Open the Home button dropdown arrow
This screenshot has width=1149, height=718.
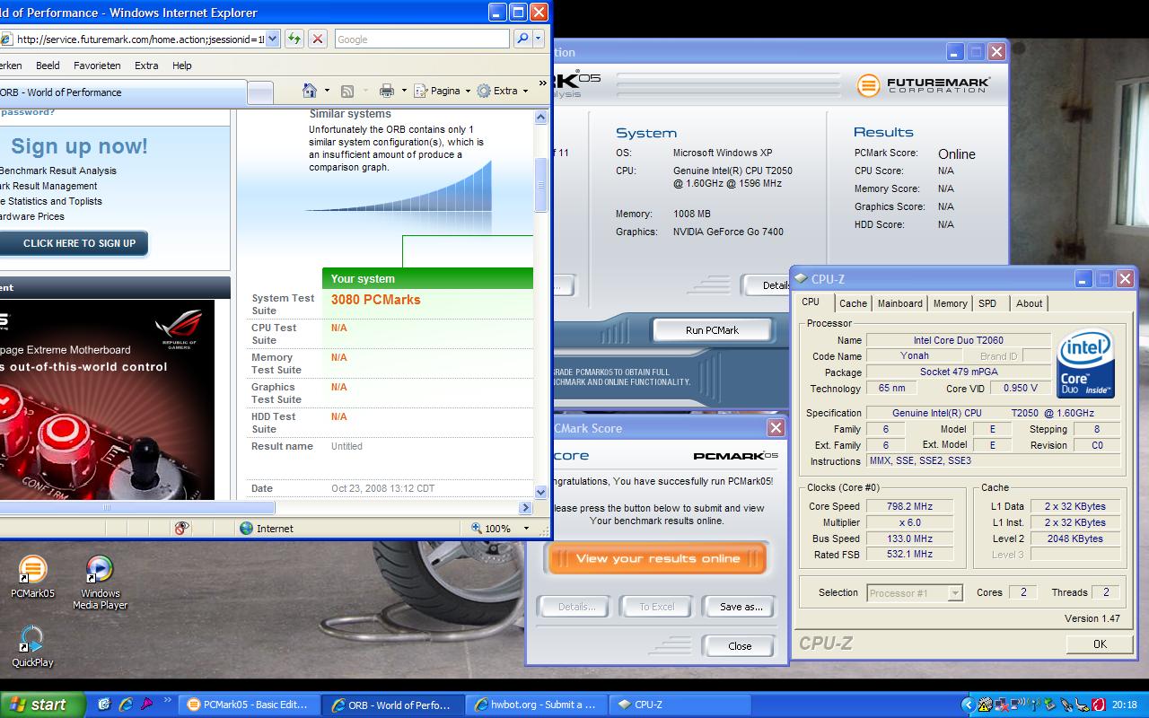tap(327, 91)
